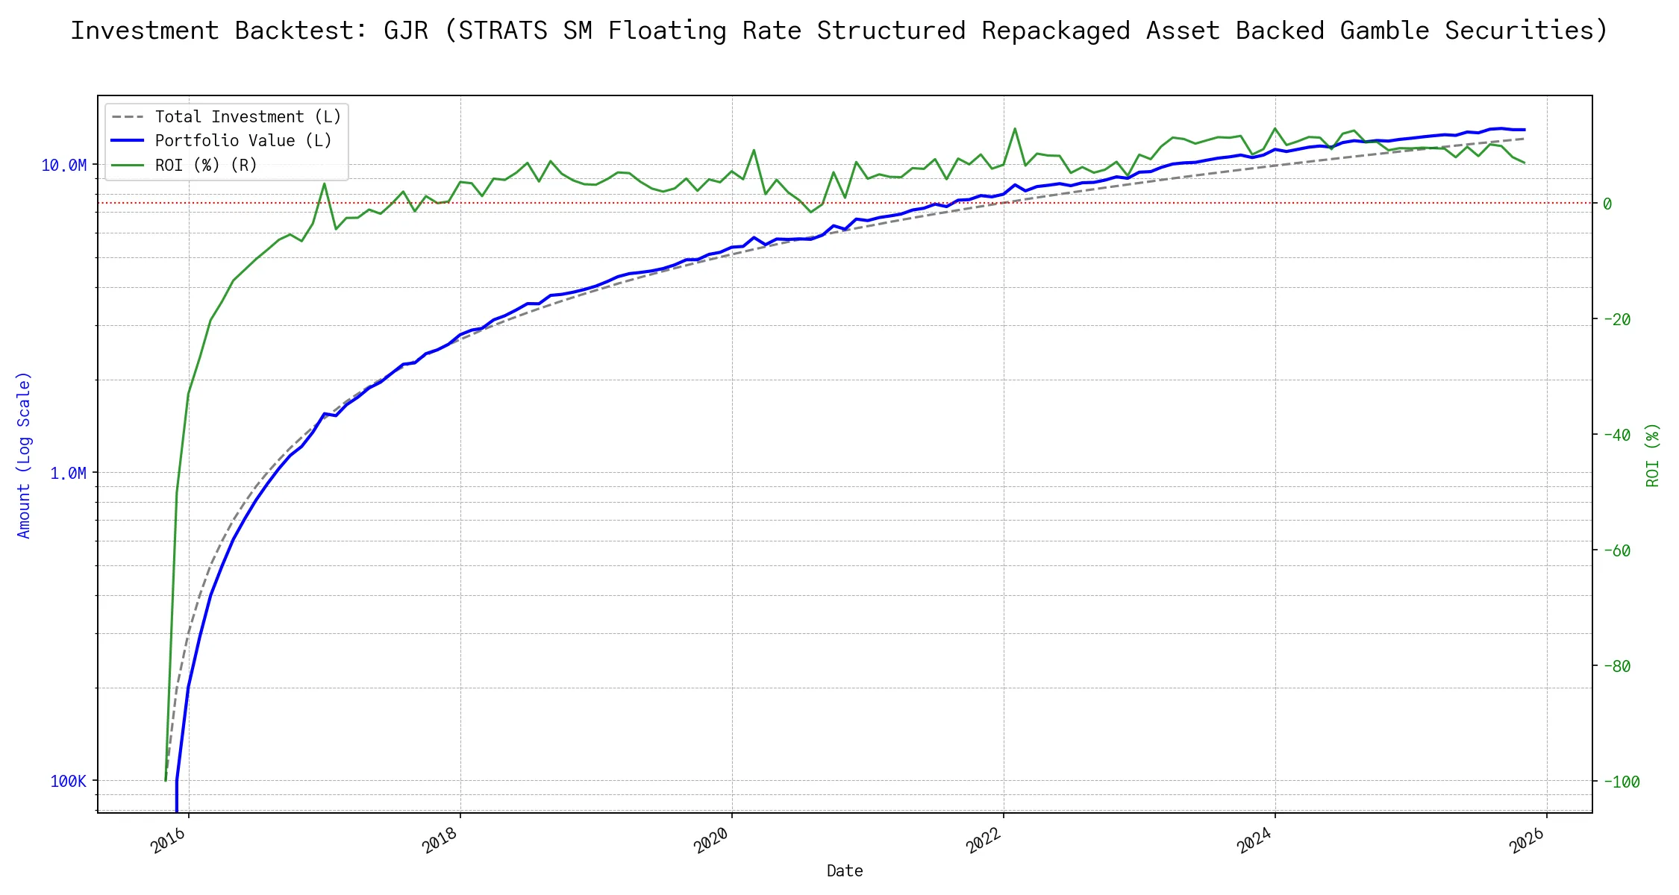Click the ROI (%) legend entry
Viewport: 1679px width, 895px height.
click(206, 166)
